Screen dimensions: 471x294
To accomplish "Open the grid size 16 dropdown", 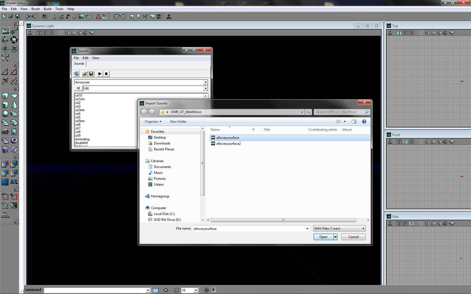I will [x=196, y=290].
